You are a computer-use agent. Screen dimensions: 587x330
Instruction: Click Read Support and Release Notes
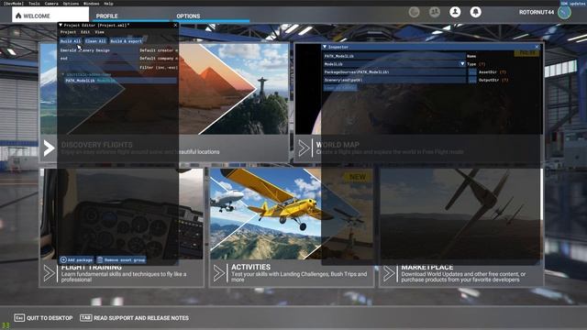click(135, 318)
